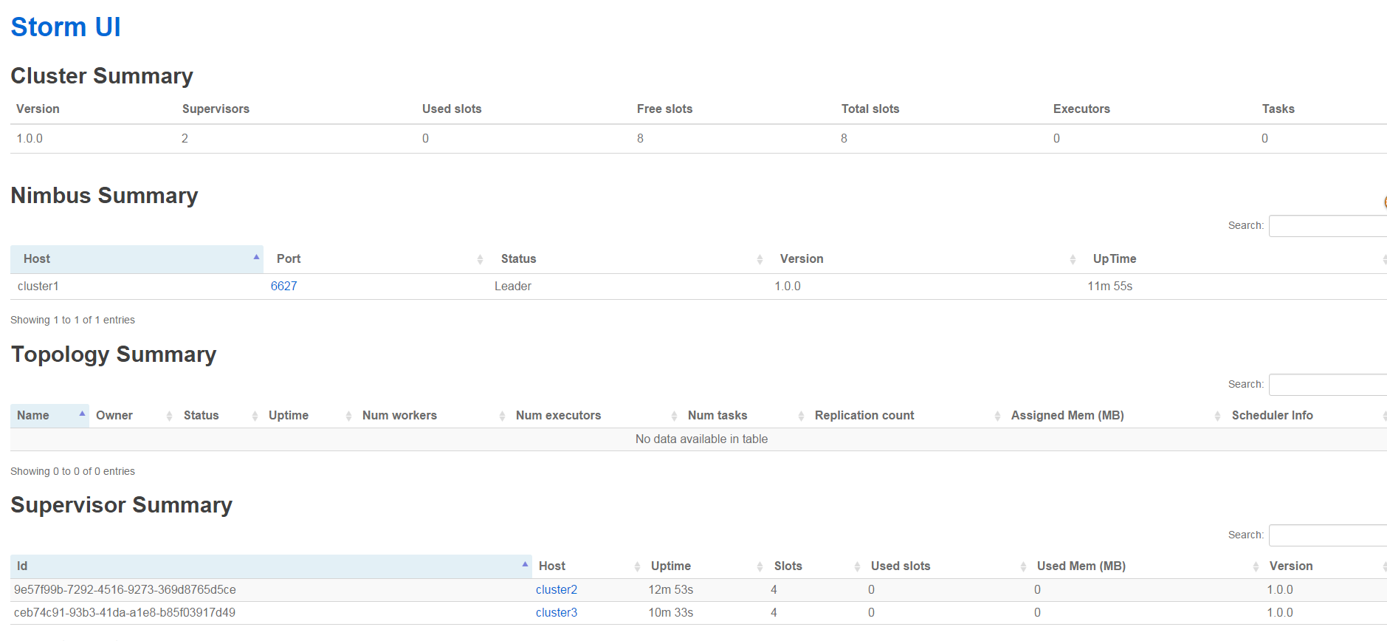Screen dimensions: 1387x641
Task: Sort Nimbus table by UpTime column
Action: [1233, 259]
